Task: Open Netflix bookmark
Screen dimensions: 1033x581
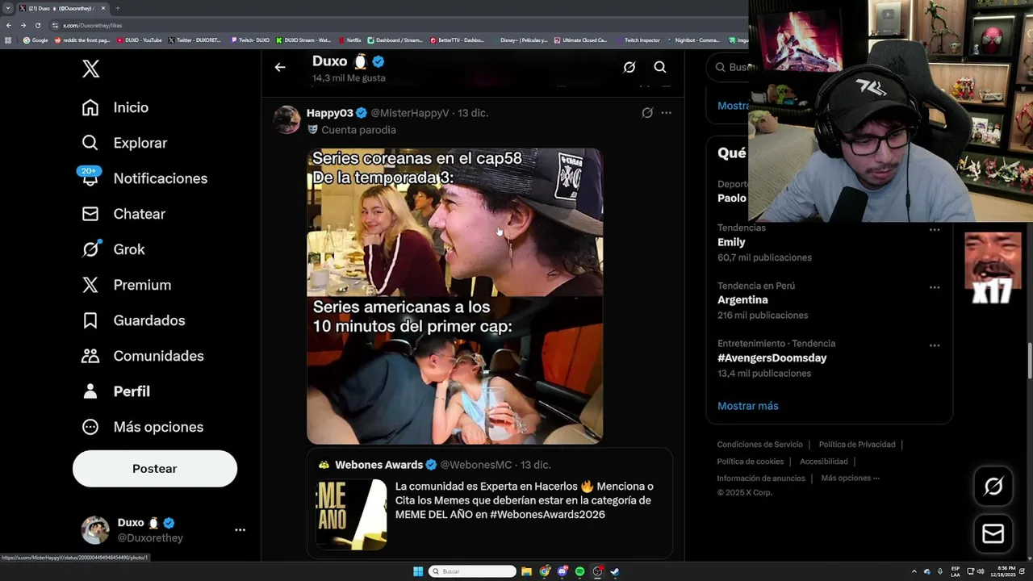Action: 349,40
